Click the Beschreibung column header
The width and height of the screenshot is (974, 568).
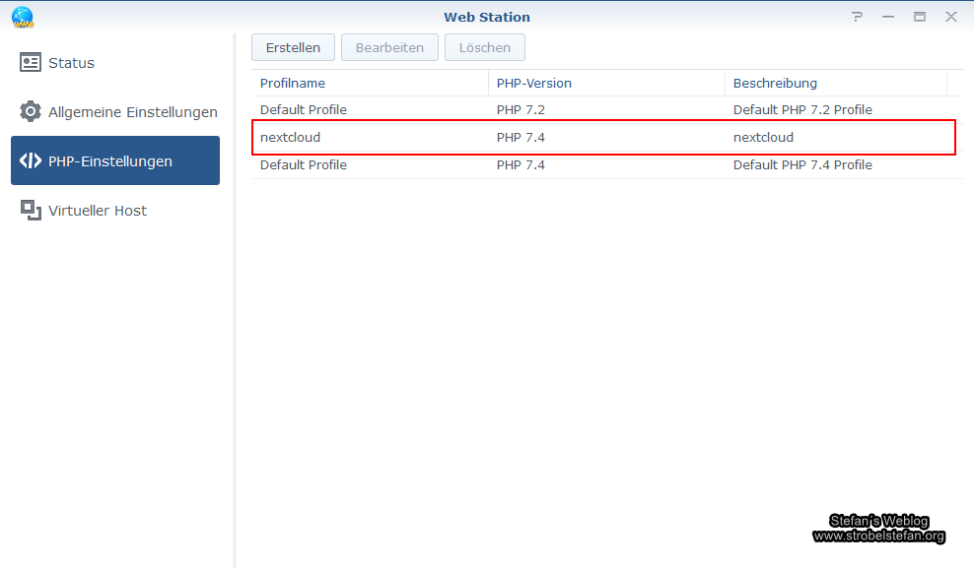(x=775, y=83)
